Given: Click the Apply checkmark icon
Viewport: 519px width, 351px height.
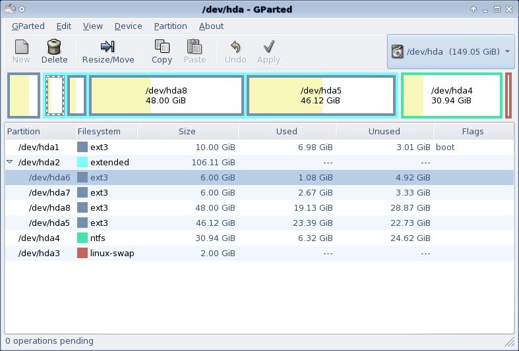Looking at the screenshot, I should [x=269, y=47].
